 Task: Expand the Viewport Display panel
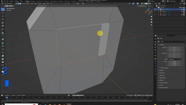tap(163, 83)
